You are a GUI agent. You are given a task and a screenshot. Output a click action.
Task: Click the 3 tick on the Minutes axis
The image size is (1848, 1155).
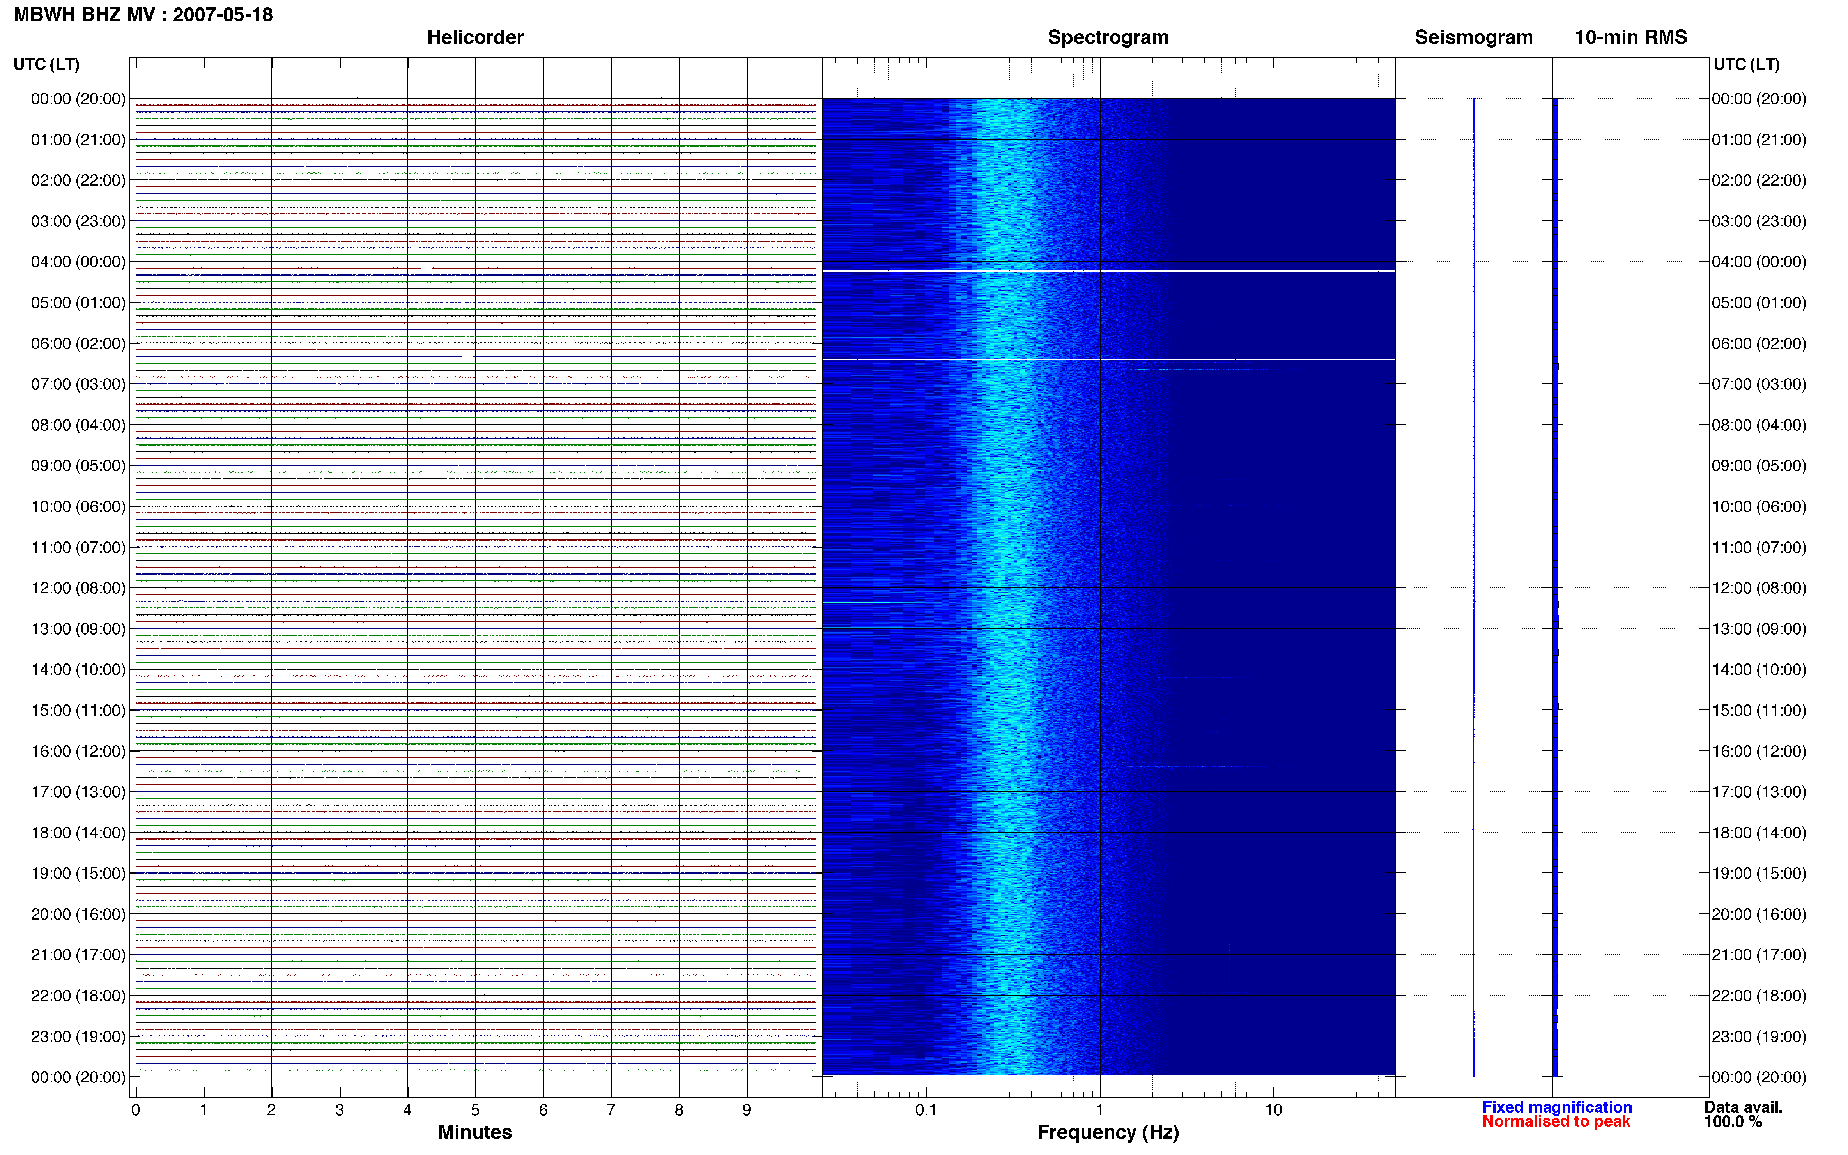click(x=339, y=1110)
